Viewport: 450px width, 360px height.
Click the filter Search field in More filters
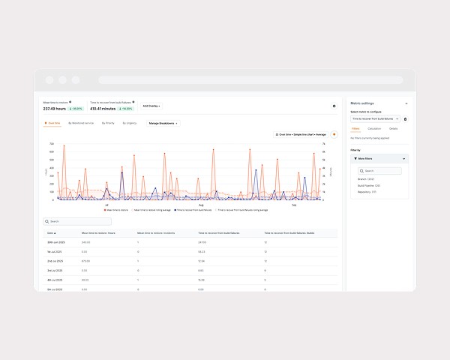coord(379,171)
